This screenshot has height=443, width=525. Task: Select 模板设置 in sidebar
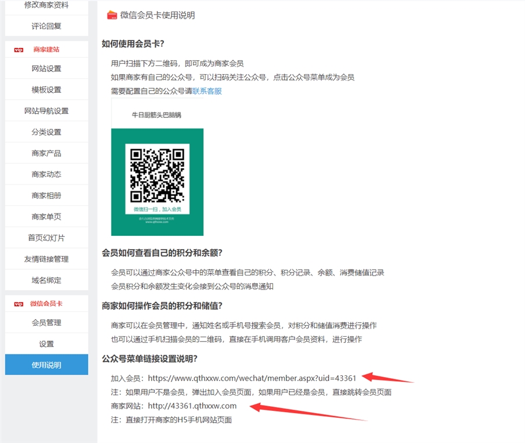click(x=47, y=90)
